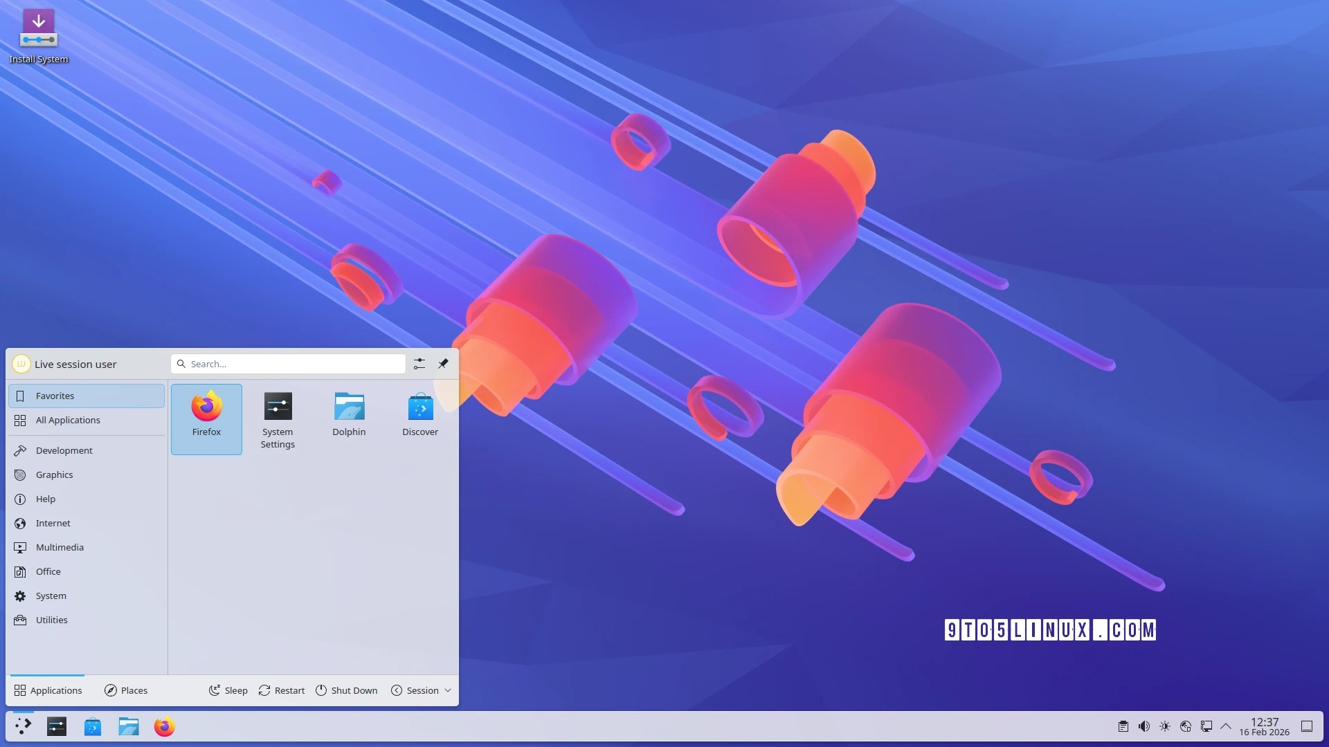Open the clipboard tool in the system tray
Viewport: 1329px width, 747px height.
(x=1123, y=726)
